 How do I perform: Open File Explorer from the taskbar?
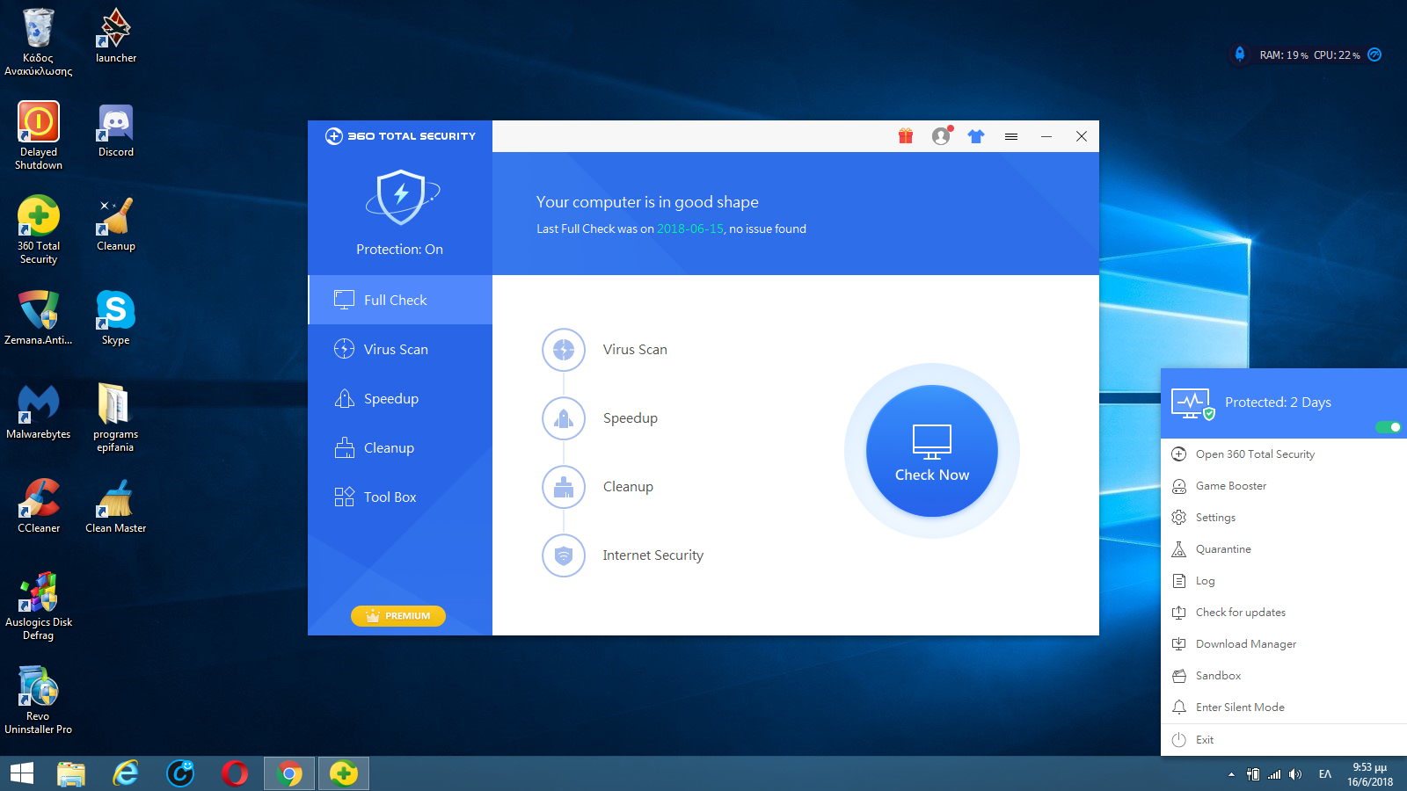(x=71, y=773)
